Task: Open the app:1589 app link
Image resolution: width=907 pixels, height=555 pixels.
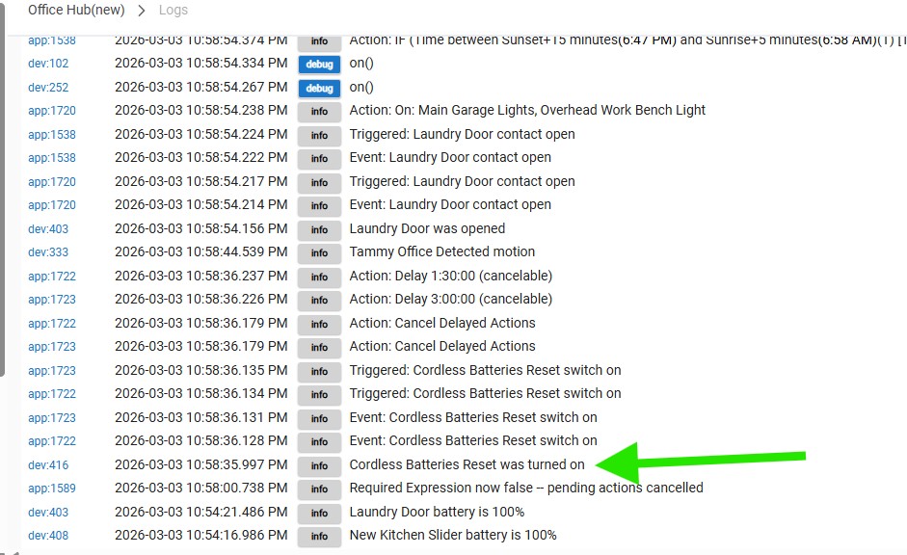Action: 51,489
